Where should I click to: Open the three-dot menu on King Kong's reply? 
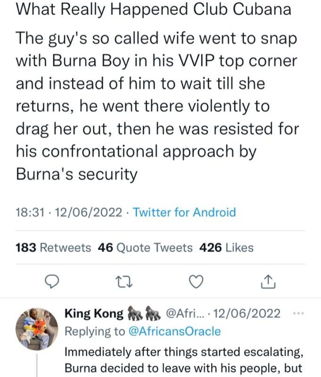tap(298, 313)
